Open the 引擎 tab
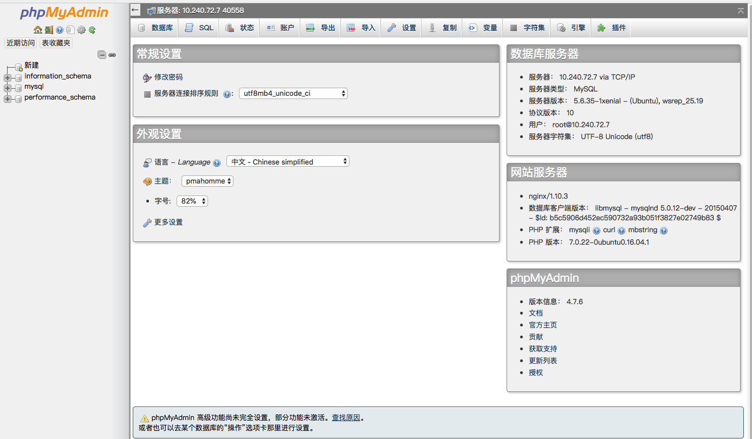This screenshot has height=439, width=752. point(571,28)
